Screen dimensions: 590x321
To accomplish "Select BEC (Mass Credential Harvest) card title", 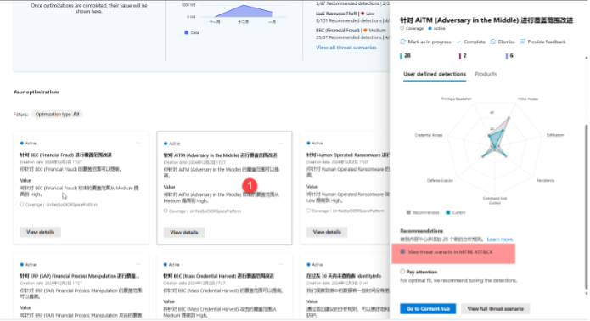I will pos(219,276).
